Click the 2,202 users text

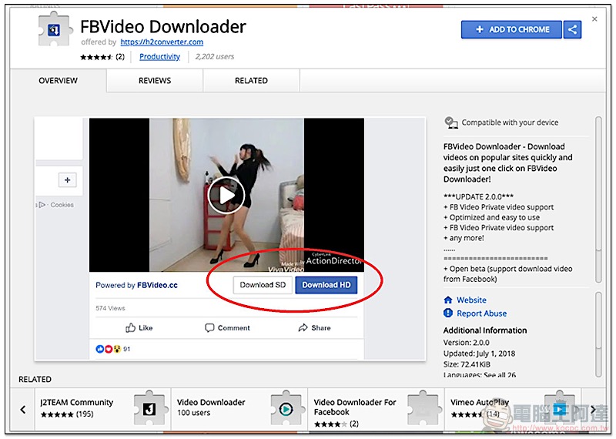coord(215,56)
